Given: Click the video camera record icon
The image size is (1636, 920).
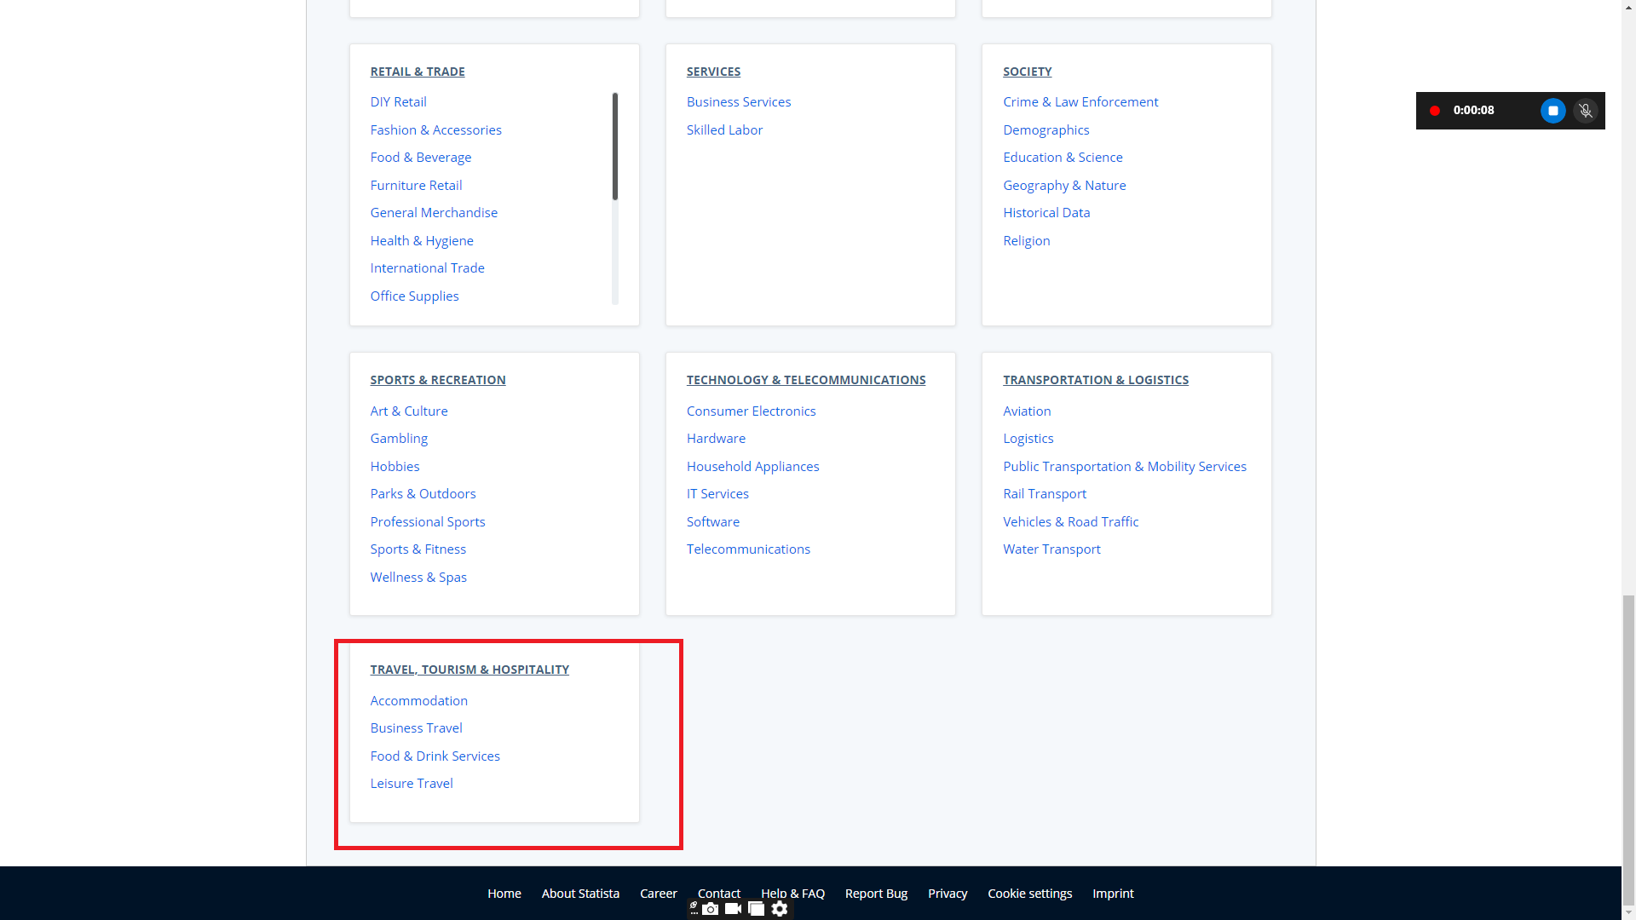Looking at the screenshot, I should pos(733,909).
